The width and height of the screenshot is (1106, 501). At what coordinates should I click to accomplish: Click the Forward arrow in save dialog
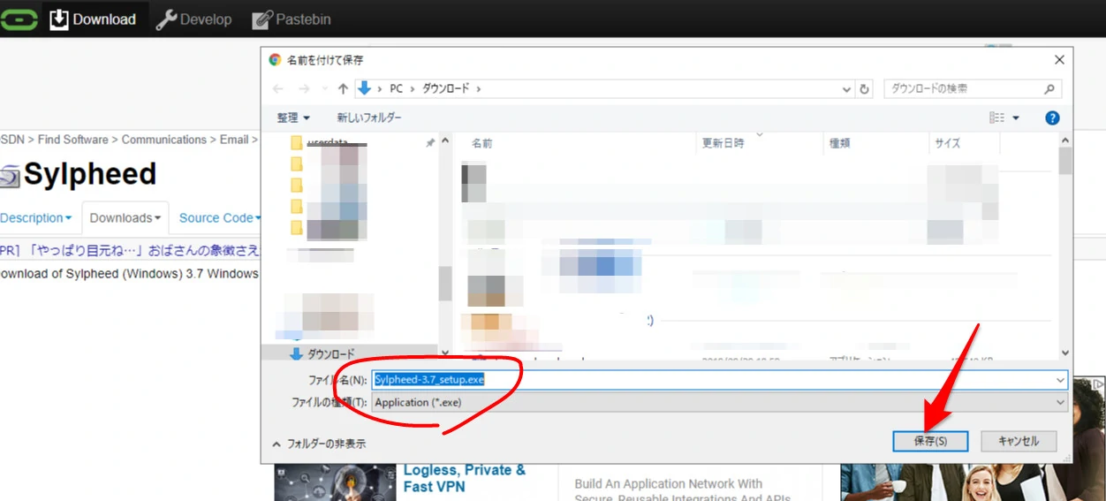click(305, 89)
